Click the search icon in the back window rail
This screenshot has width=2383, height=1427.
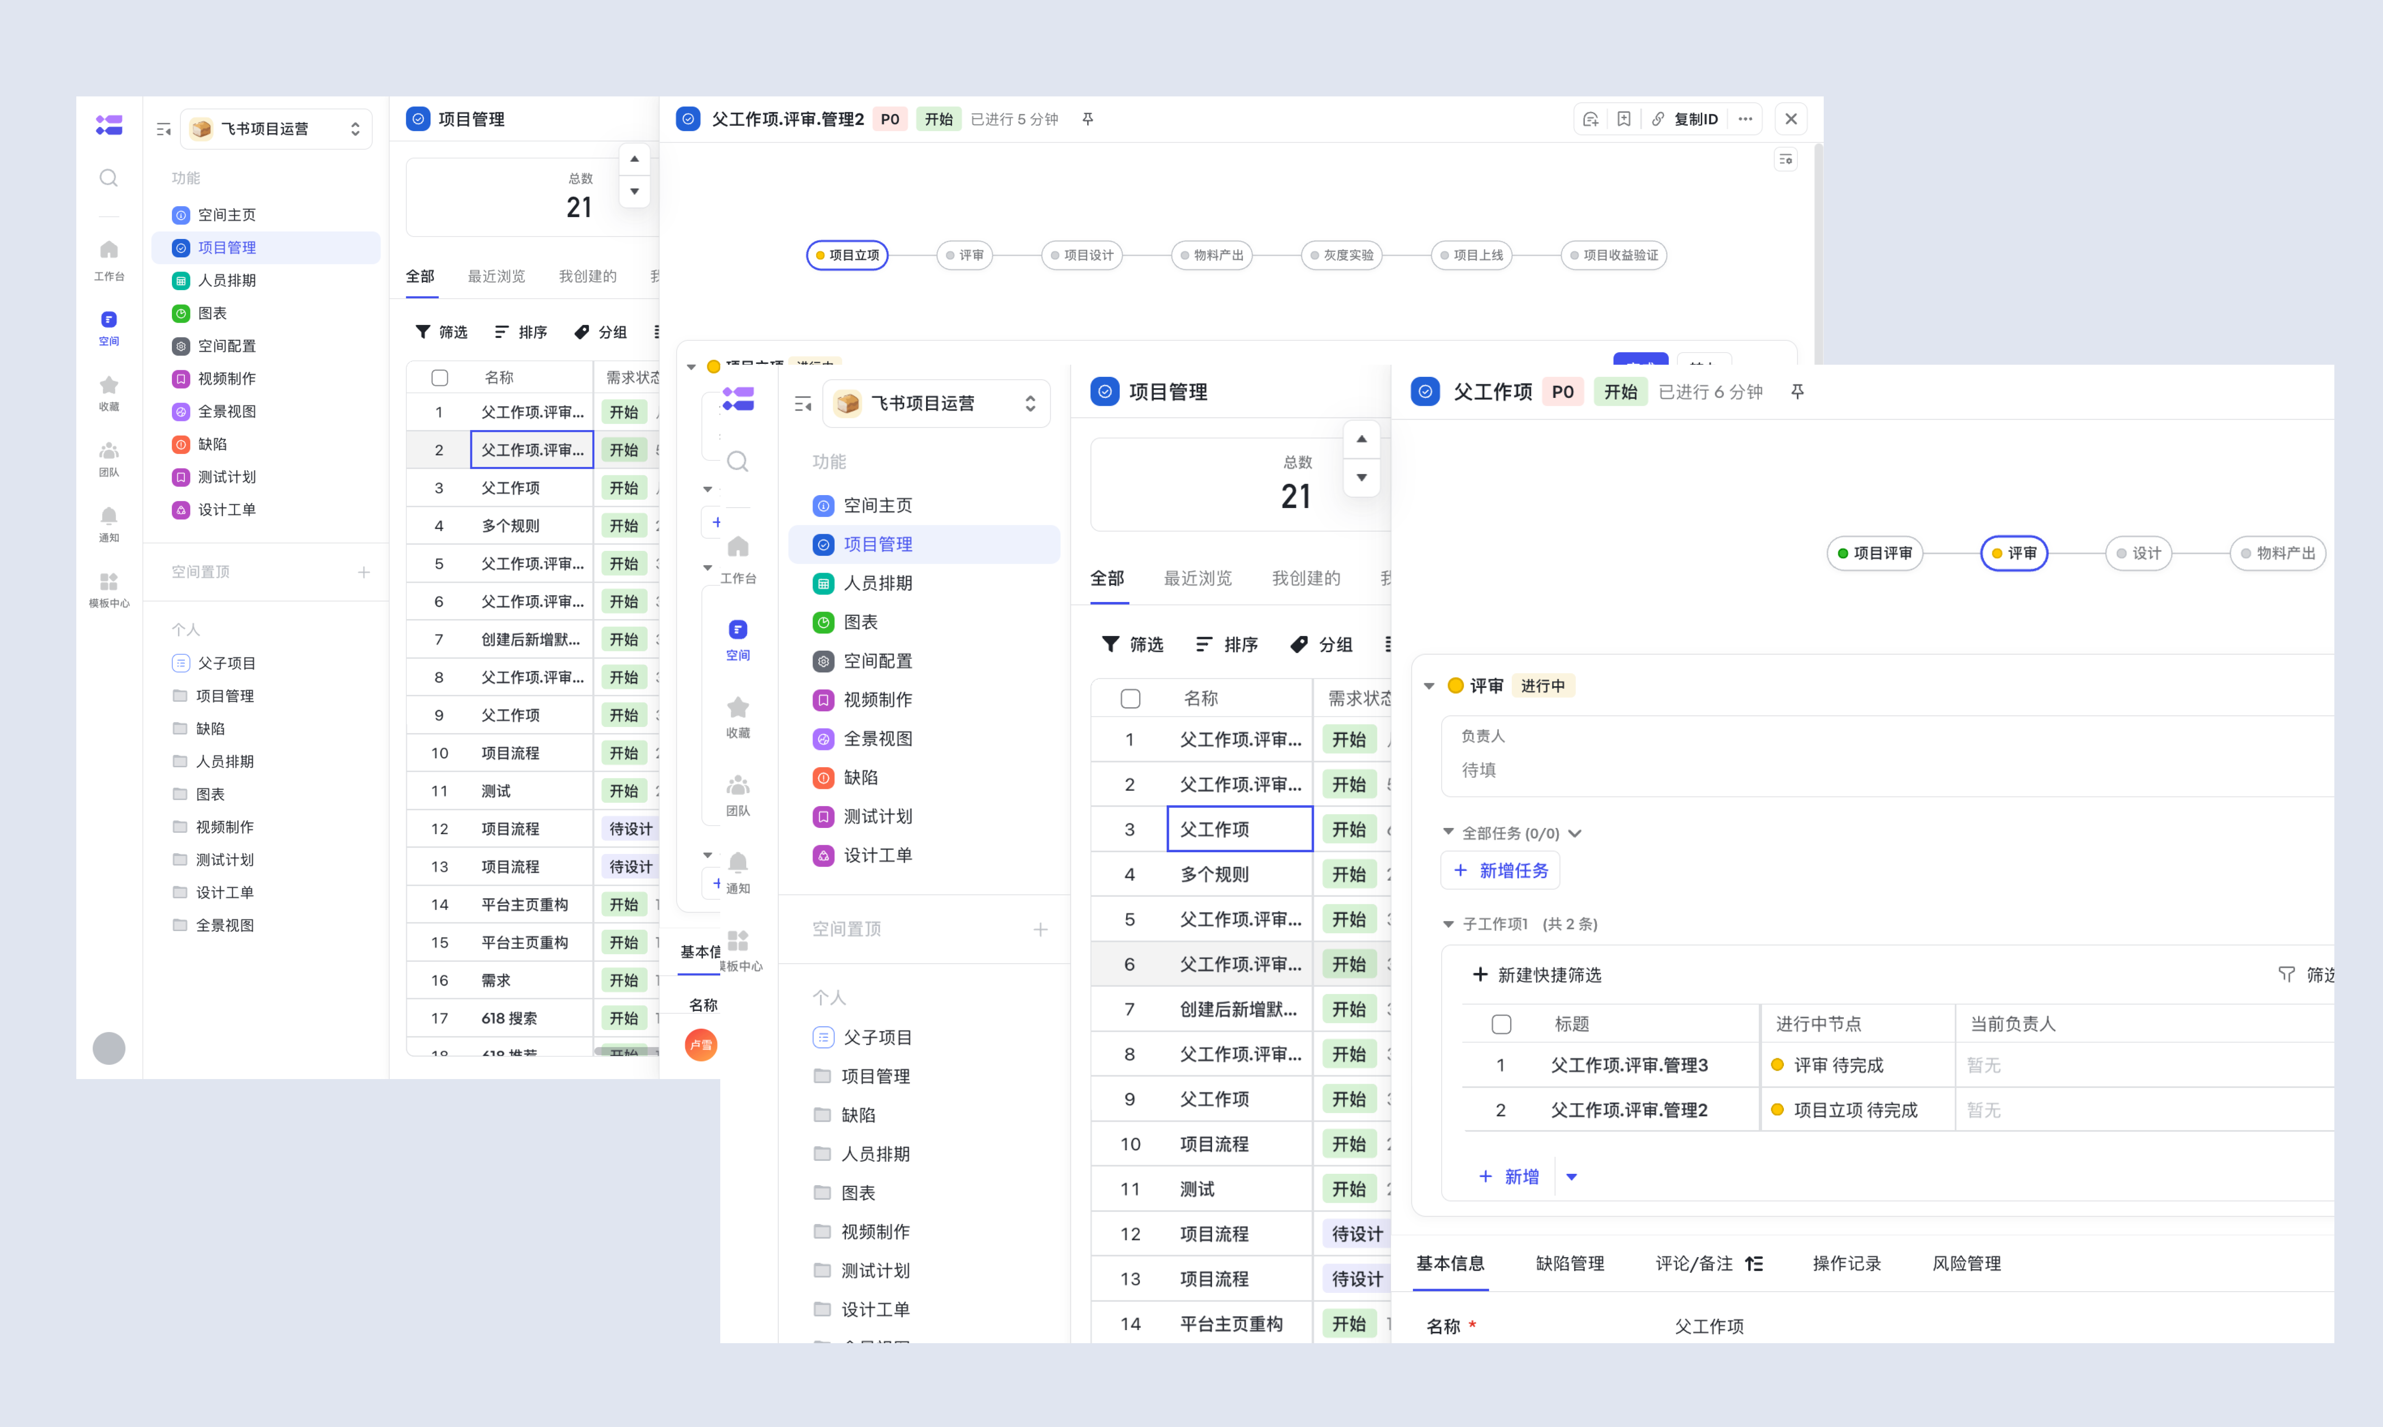click(x=109, y=178)
